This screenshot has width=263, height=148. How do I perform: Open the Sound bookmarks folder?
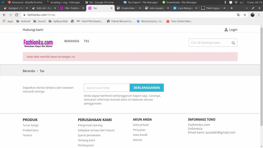click(39, 21)
